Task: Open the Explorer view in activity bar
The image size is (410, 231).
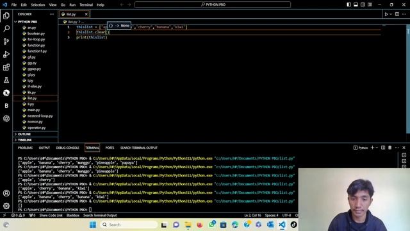Action: pyautogui.click(x=6, y=16)
